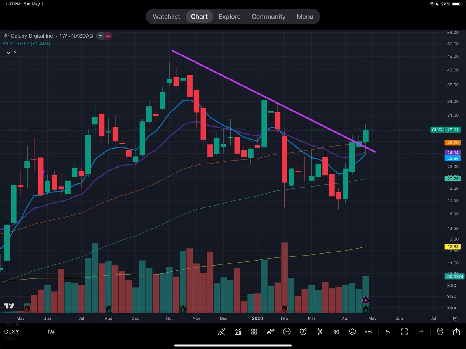
Task: Select the purple descending trendline
Action: [274, 102]
